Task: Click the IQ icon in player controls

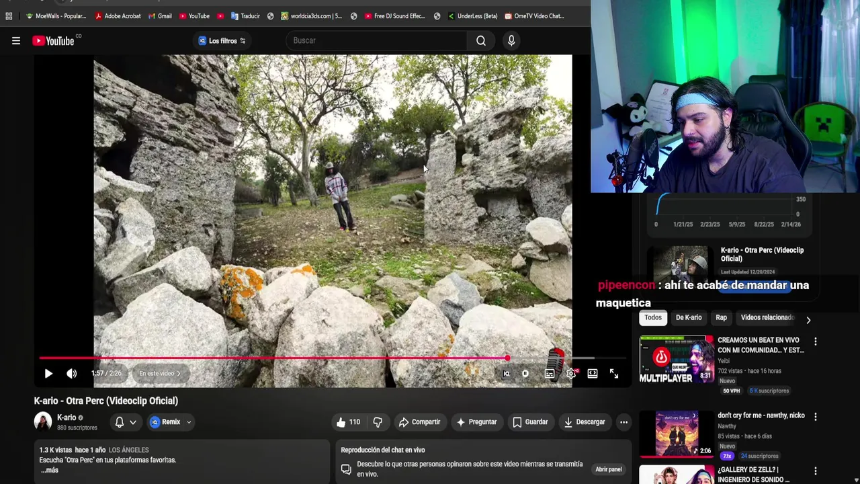Action: point(507,374)
